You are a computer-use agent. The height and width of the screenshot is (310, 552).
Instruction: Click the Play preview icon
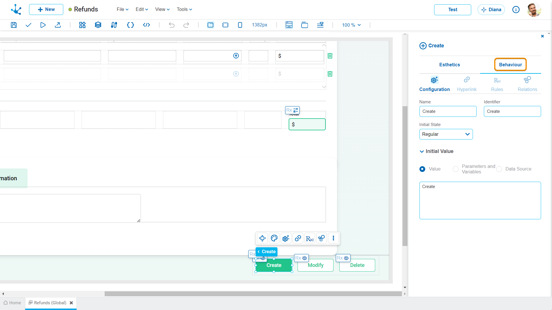point(43,25)
